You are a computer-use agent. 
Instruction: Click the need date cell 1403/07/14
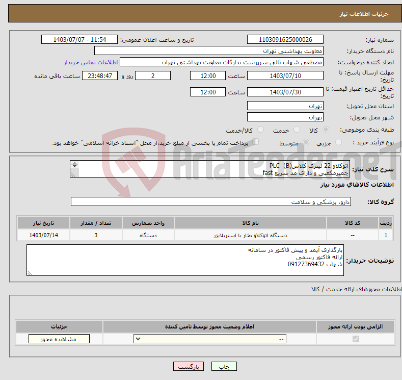43,235
